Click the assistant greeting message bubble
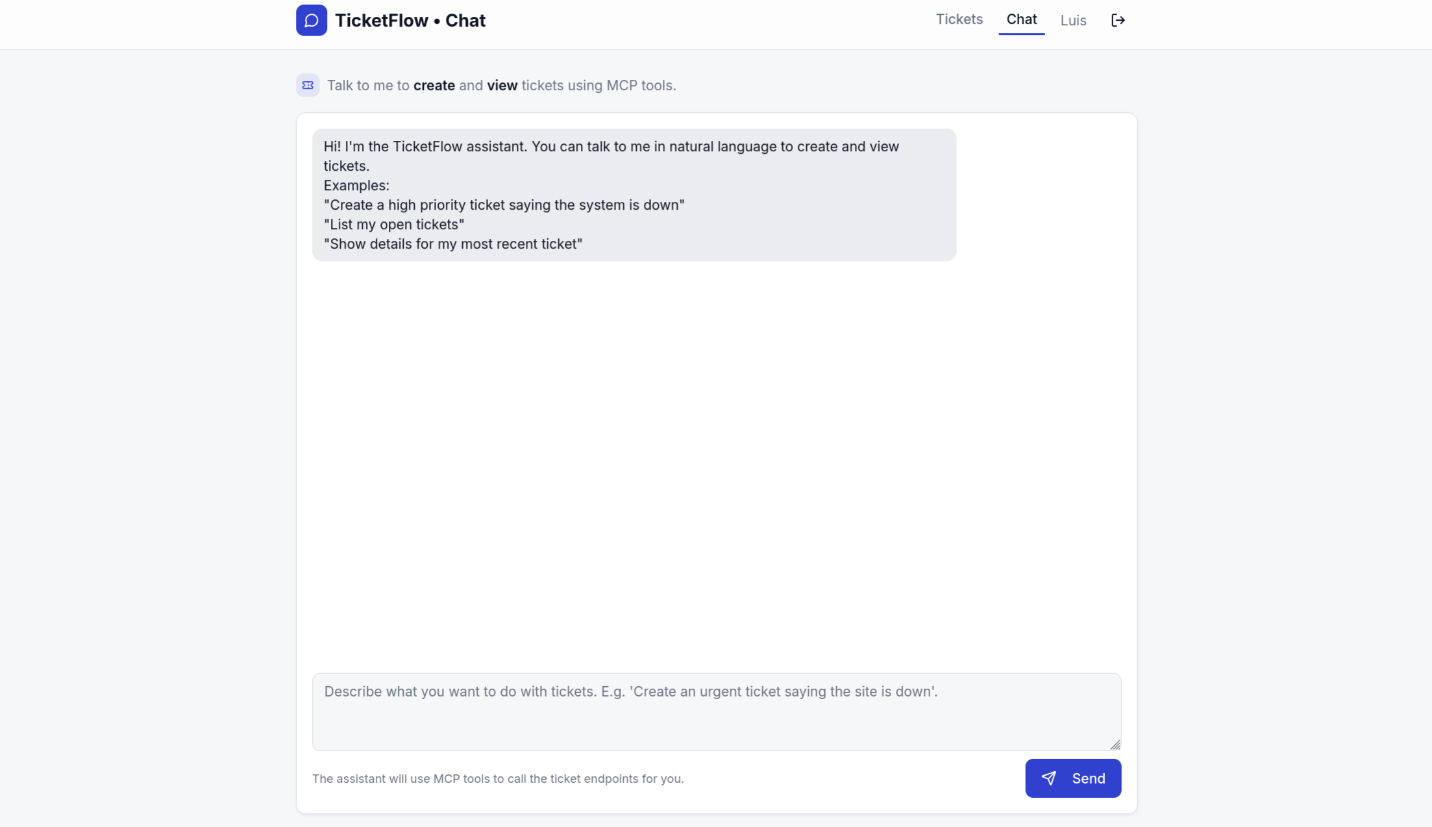 634,195
